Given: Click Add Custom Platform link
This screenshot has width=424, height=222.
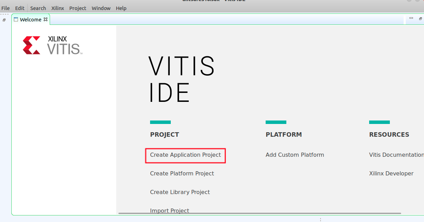Looking at the screenshot, I should pyautogui.click(x=295, y=155).
